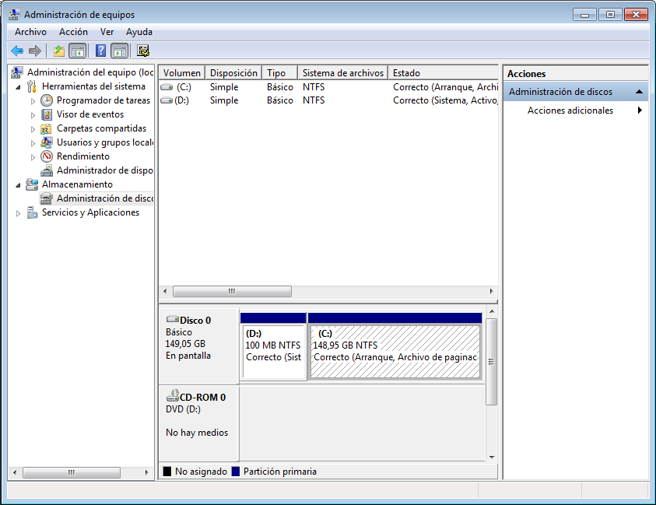Click the blue Partición primaria legend swatch
This screenshot has width=656, height=505.
pos(236,472)
